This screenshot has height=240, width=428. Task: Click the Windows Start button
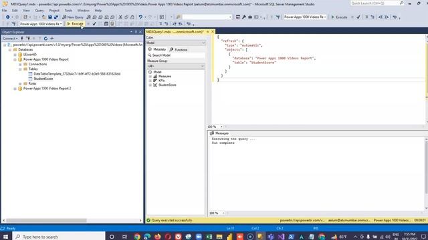[x=5, y=237]
